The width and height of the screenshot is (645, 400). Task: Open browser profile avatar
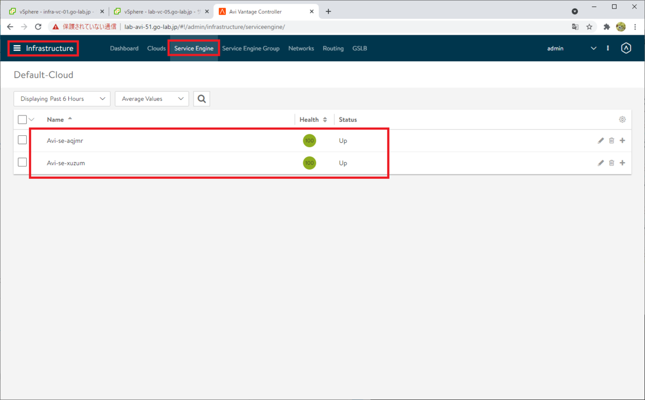(621, 26)
